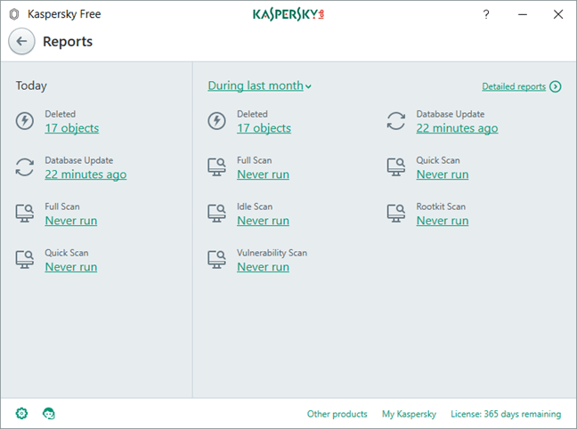This screenshot has width=577, height=429.
Task: Click the Rootkit Scan monitor icon
Action: coord(396,214)
